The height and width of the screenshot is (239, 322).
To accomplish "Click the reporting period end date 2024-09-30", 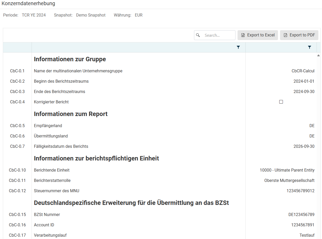I will [304, 91].
